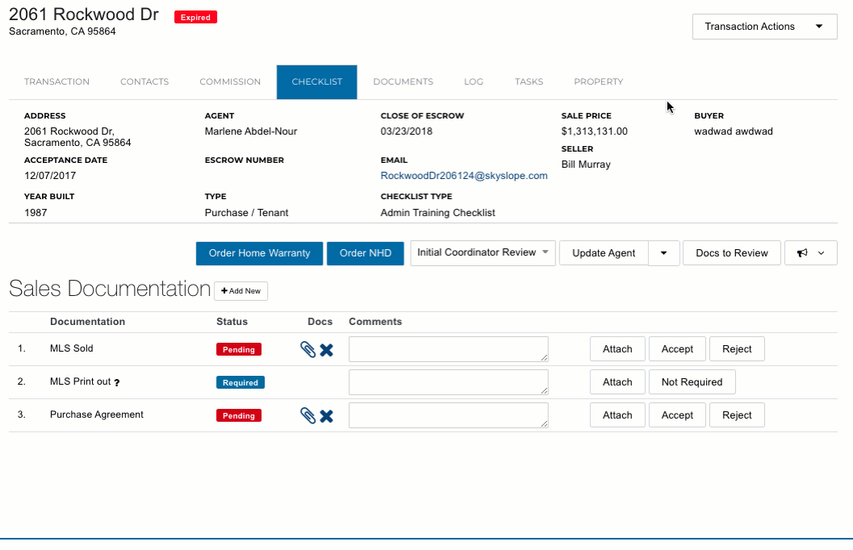Click the Purchase Agreement documentation name
Viewport: 853px width, 550px height.
coord(97,415)
